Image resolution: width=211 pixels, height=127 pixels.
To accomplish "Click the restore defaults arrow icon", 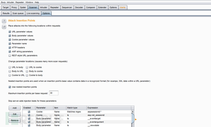I will tap(4, 27).
